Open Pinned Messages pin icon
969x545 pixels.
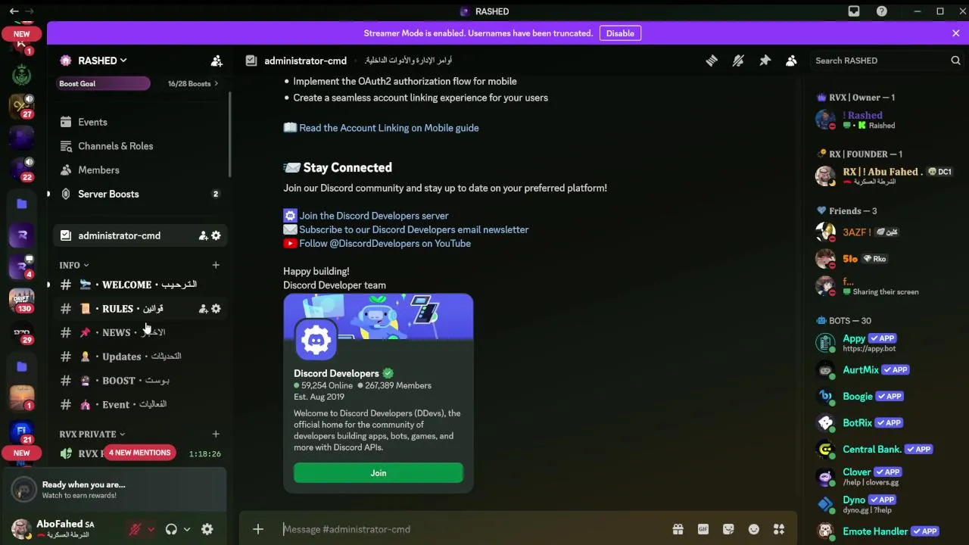765,61
